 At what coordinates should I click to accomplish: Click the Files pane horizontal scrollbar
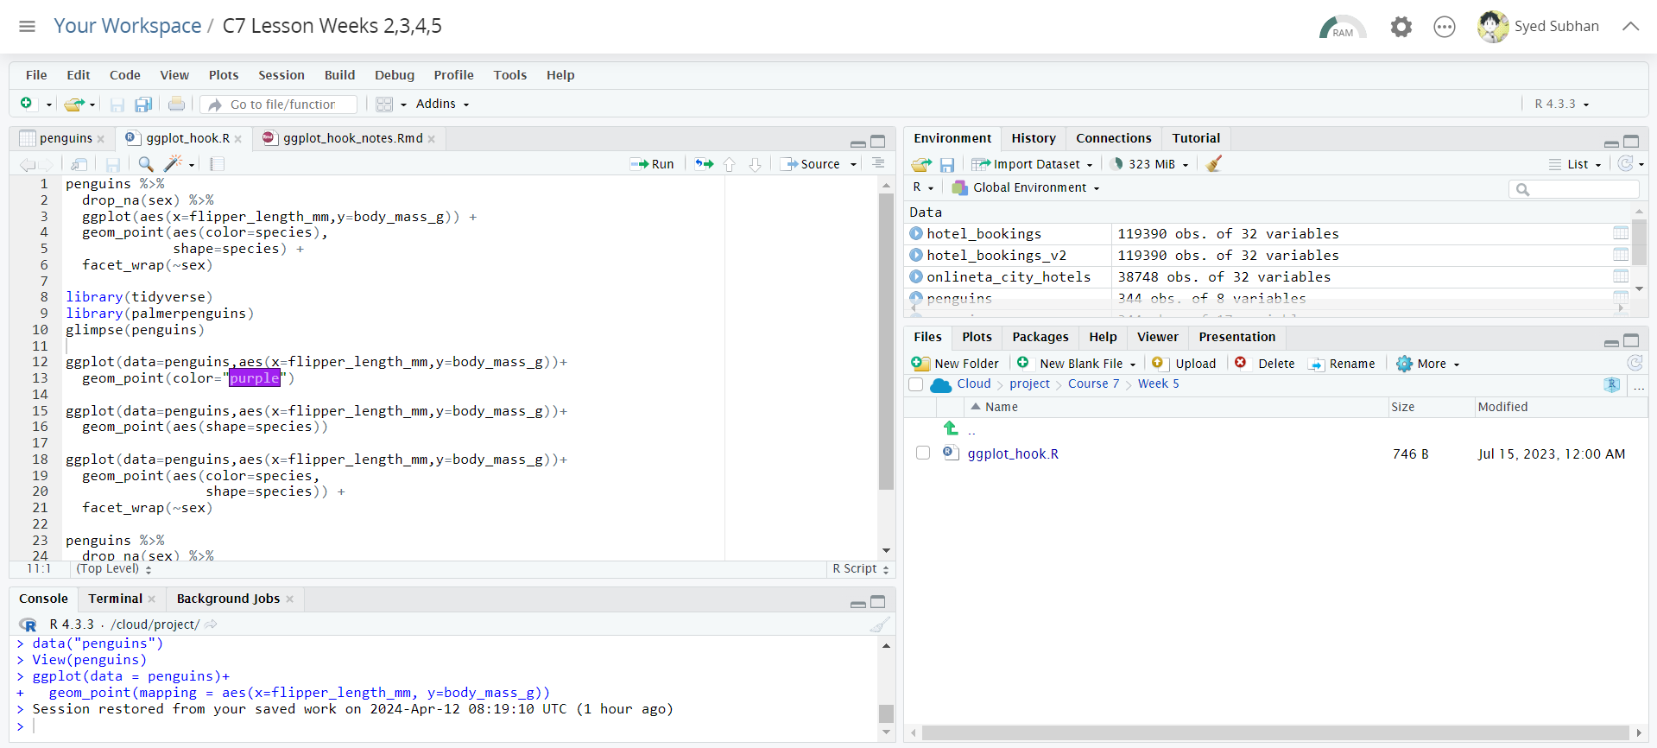[x=1275, y=732]
